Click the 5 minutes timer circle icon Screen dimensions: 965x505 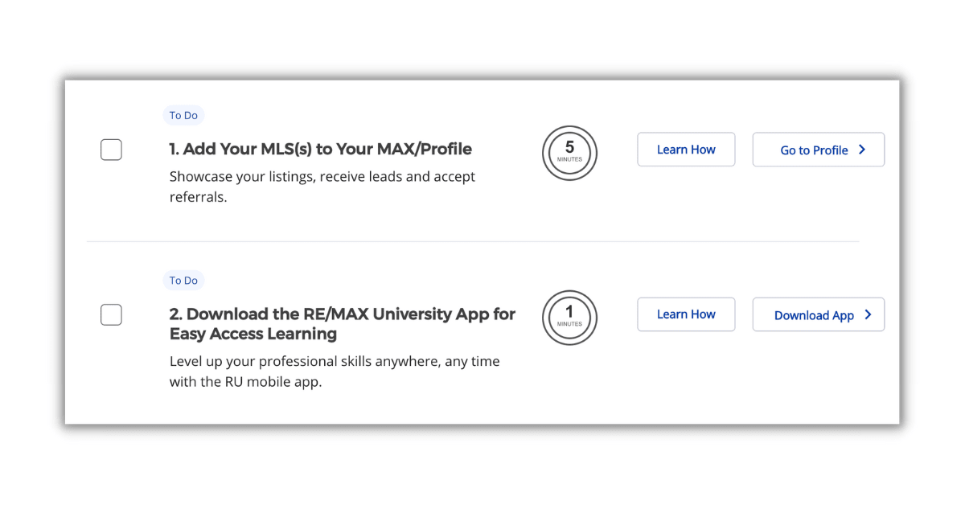(x=569, y=153)
